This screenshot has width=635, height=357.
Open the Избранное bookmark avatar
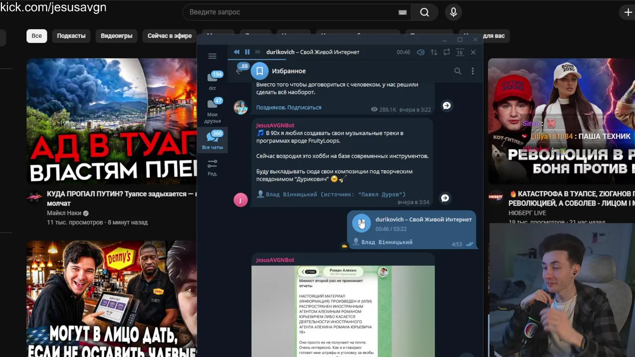(259, 71)
